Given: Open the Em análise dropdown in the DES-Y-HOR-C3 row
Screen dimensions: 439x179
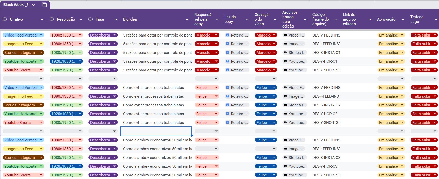Looking at the screenshot, I should [x=391, y=166].
